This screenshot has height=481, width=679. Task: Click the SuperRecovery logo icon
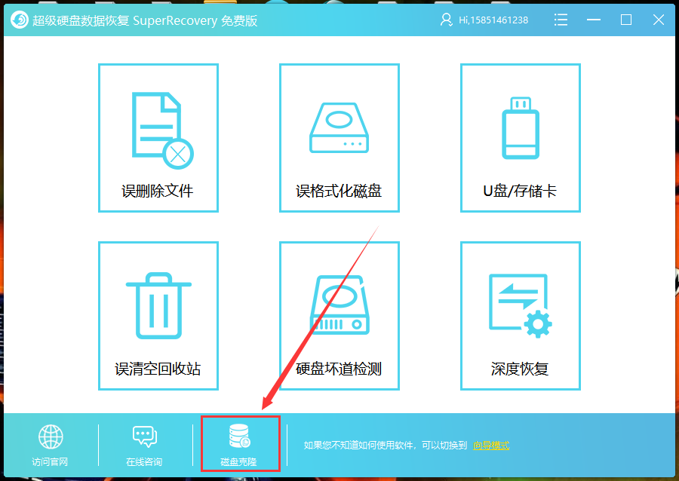[x=20, y=20]
